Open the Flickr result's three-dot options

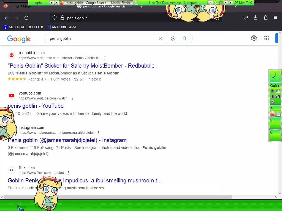69,173
